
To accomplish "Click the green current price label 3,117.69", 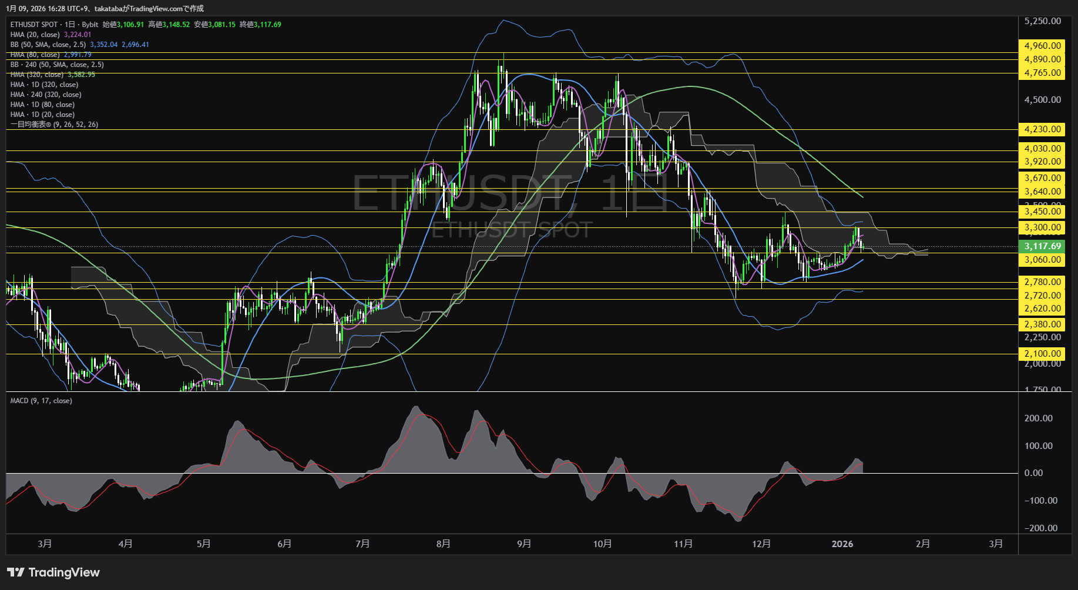I will [1042, 246].
